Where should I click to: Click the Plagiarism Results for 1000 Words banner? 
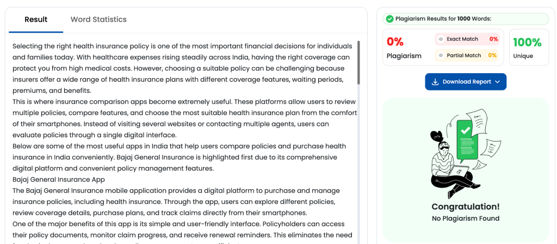465,19
